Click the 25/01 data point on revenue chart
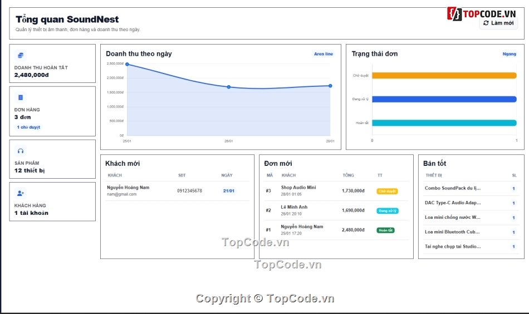The height and width of the screenshot is (314, 529). (x=127, y=64)
